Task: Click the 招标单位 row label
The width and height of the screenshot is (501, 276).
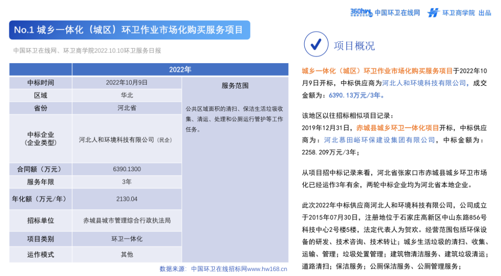Action: tap(40, 220)
